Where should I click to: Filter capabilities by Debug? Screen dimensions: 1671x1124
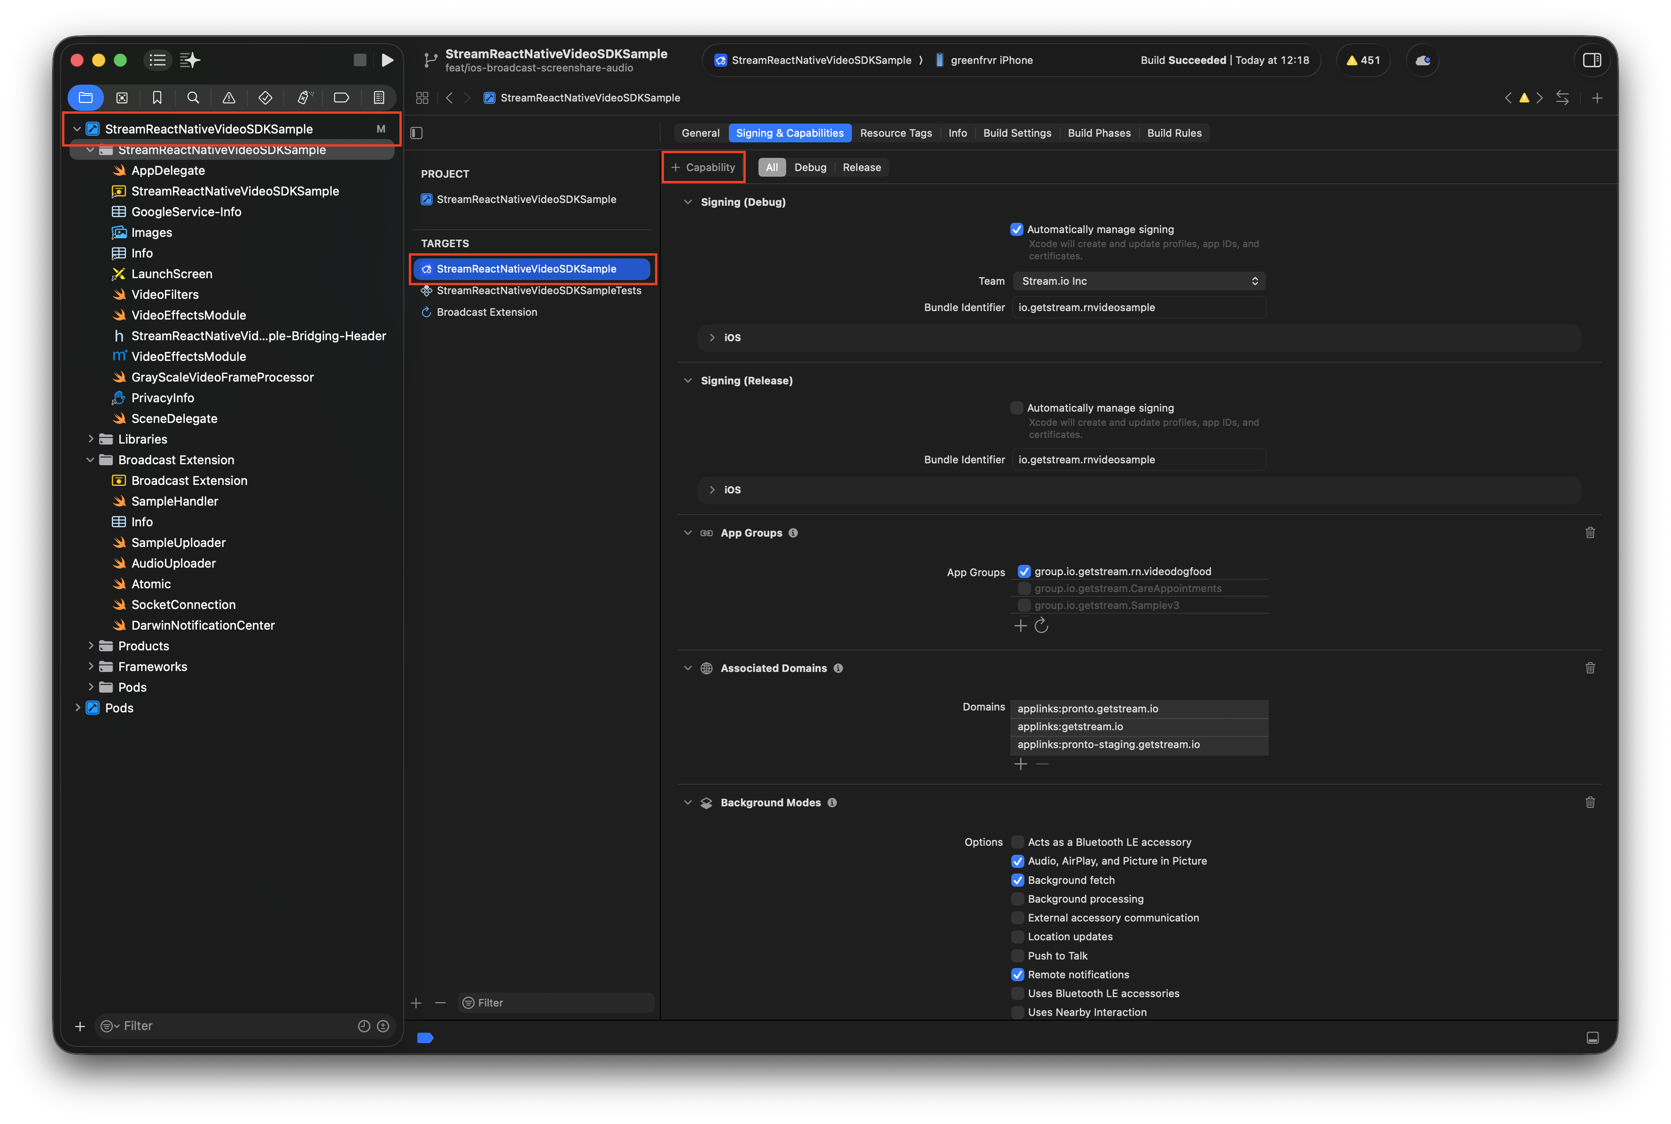pyautogui.click(x=809, y=167)
